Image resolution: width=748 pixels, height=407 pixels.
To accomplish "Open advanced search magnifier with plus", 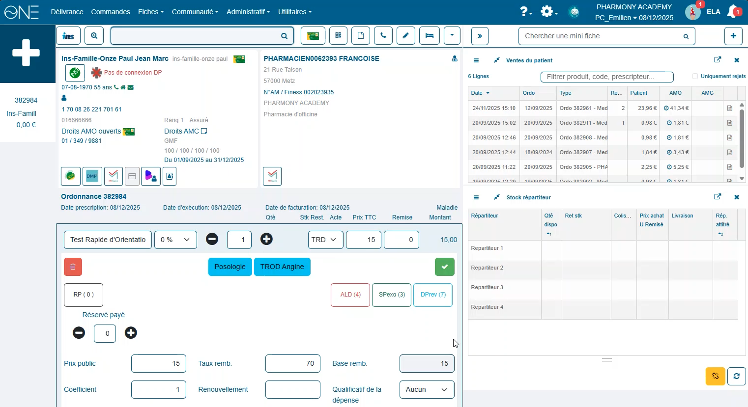I will (x=94, y=36).
